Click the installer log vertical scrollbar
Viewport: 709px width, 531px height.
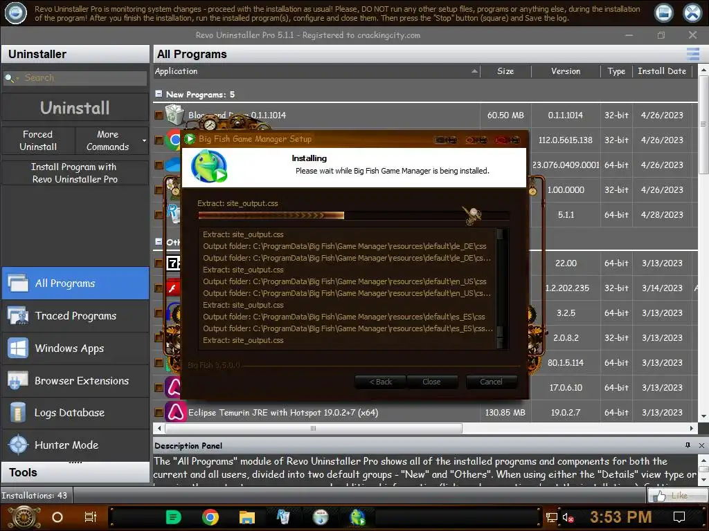coord(501,288)
